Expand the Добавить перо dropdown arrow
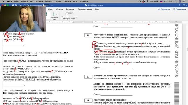This screenshot has height=105, width=188. (x=57, y=14)
